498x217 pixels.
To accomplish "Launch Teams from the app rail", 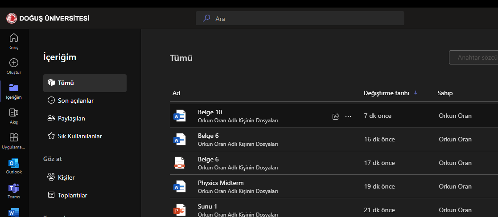I will pos(14,191).
